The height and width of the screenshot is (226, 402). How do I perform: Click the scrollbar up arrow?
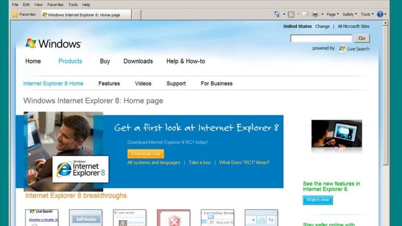[x=385, y=23]
